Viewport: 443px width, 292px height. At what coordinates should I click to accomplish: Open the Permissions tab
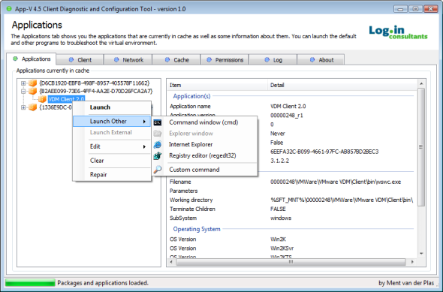pyautogui.click(x=225, y=60)
